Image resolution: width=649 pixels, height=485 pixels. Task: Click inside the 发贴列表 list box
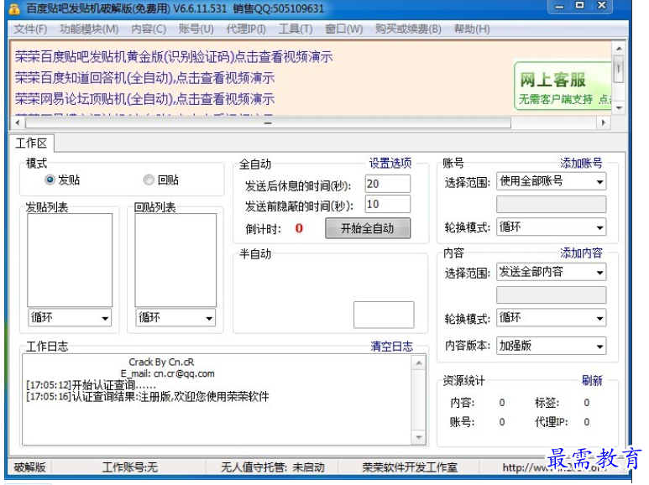(70, 260)
